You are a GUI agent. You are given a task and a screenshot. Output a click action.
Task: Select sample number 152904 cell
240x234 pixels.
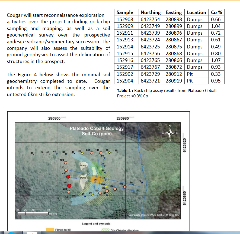(126, 81)
